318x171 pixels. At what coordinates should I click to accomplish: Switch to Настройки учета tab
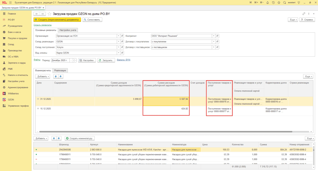[68, 30]
